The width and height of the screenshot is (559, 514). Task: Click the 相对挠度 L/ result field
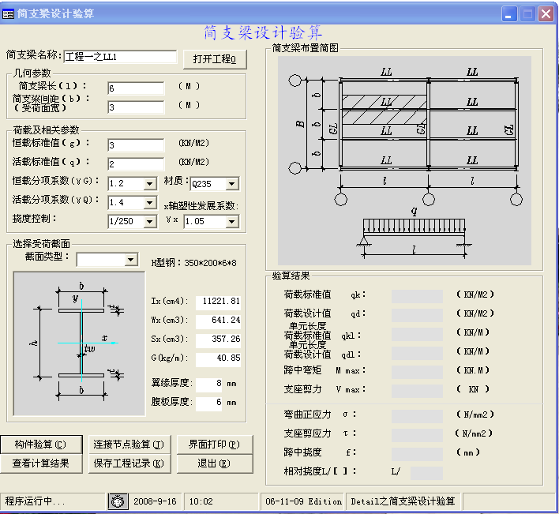tap(426, 473)
